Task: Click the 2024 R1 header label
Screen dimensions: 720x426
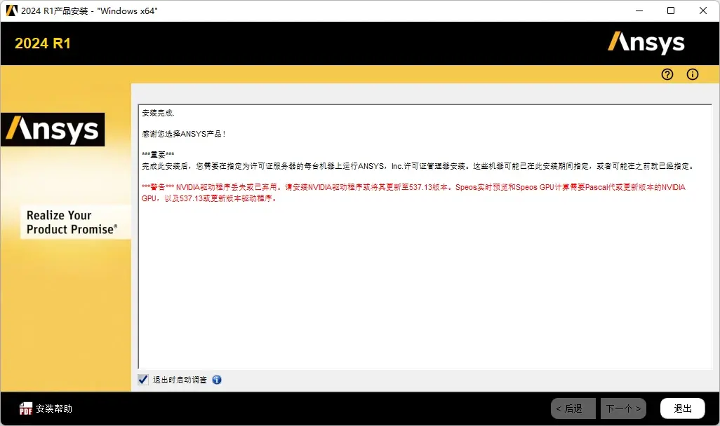Action: tap(43, 43)
